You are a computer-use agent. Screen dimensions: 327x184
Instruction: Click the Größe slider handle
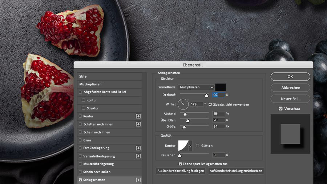pos(184,127)
